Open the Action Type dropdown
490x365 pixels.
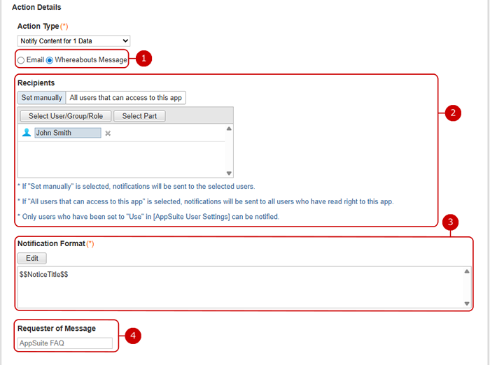(73, 41)
